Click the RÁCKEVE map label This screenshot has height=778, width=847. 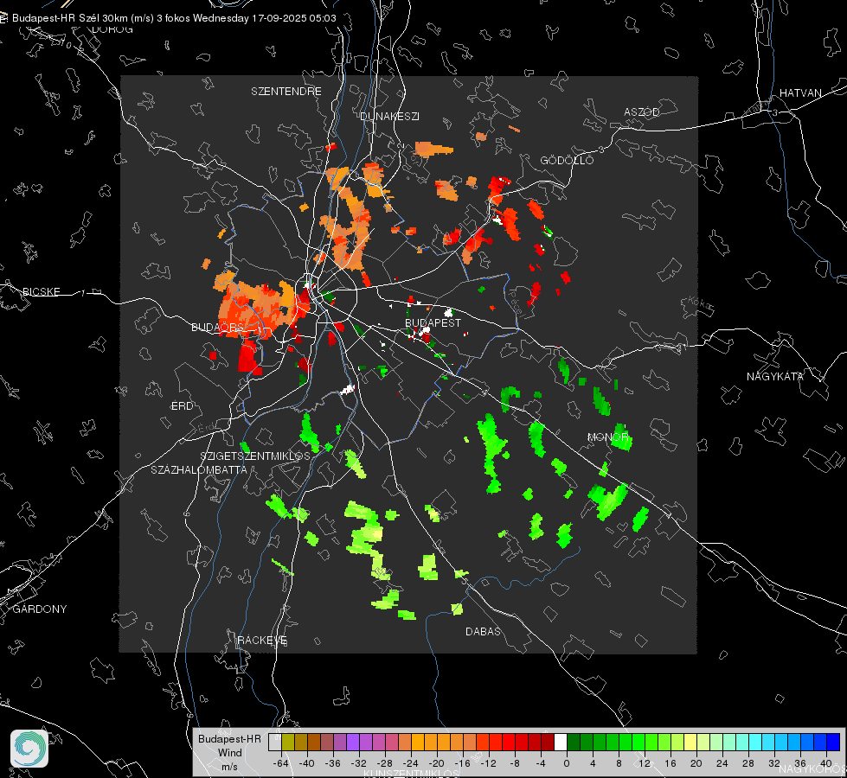[x=262, y=640]
